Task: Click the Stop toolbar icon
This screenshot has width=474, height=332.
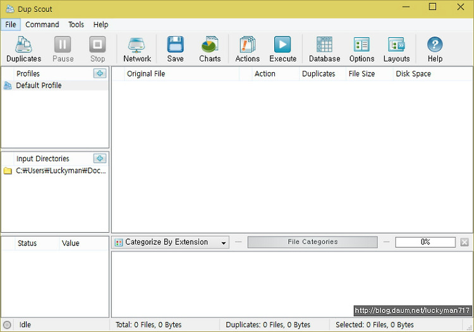Action: point(97,49)
